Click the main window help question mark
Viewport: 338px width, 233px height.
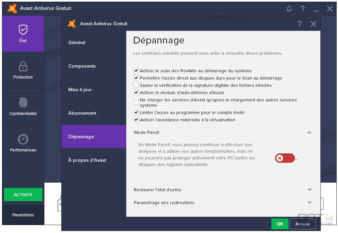(x=303, y=9)
